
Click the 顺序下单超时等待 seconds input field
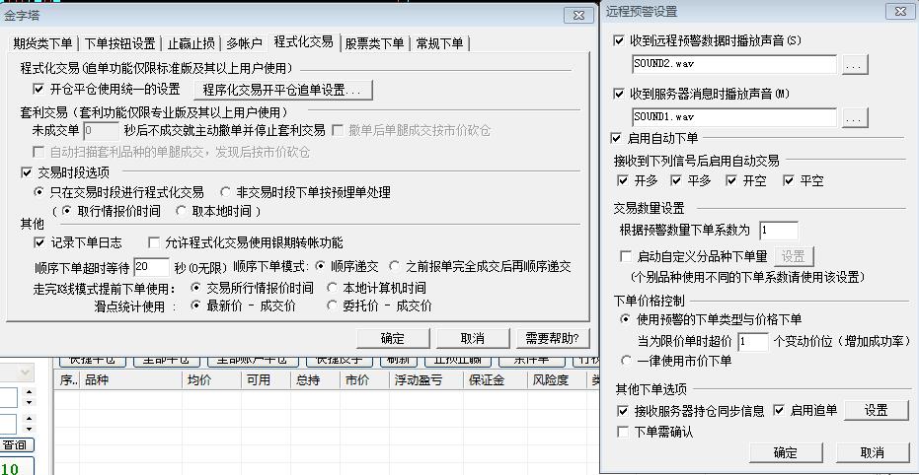(151, 267)
